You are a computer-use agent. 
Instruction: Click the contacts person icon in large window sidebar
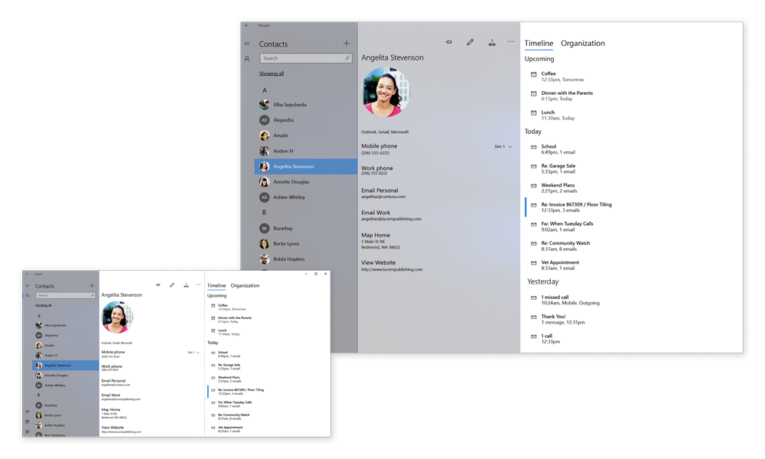tap(247, 59)
